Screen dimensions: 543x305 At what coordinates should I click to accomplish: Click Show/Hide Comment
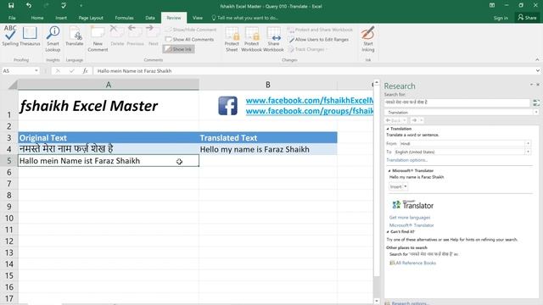(191, 30)
